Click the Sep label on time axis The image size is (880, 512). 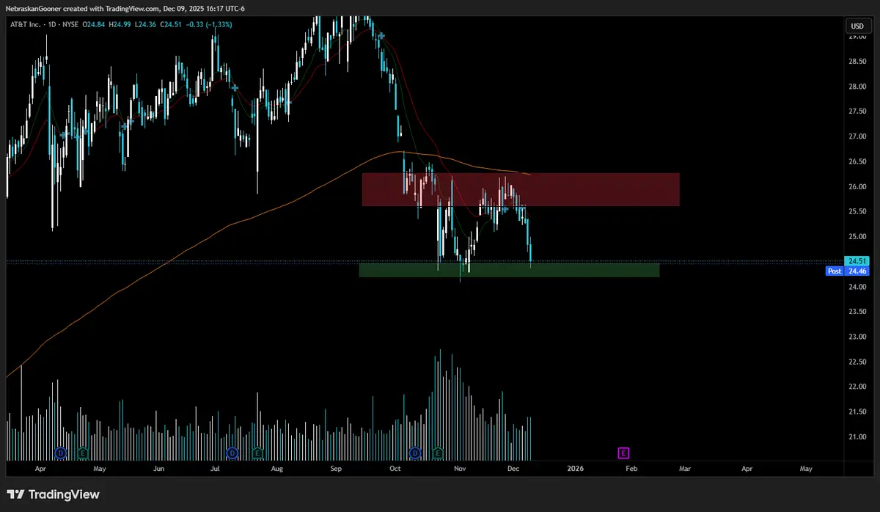[x=336, y=468]
